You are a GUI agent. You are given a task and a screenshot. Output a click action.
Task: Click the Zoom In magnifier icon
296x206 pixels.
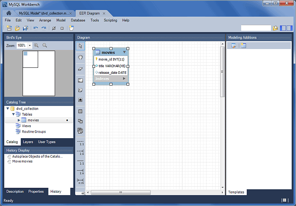point(36,45)
